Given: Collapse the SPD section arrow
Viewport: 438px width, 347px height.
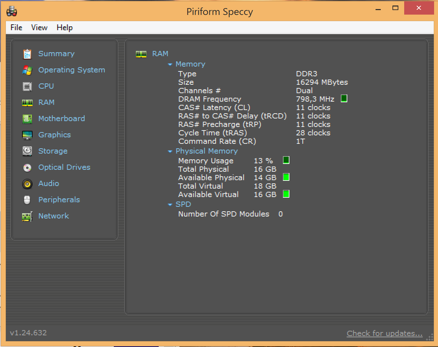Looking at the screenshot, I should click(x=170, y=205).
